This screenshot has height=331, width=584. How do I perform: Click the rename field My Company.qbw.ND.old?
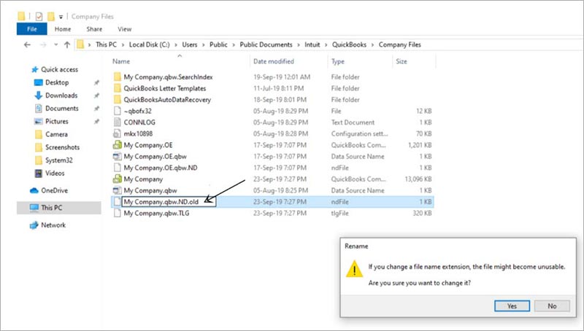(169, 201)
